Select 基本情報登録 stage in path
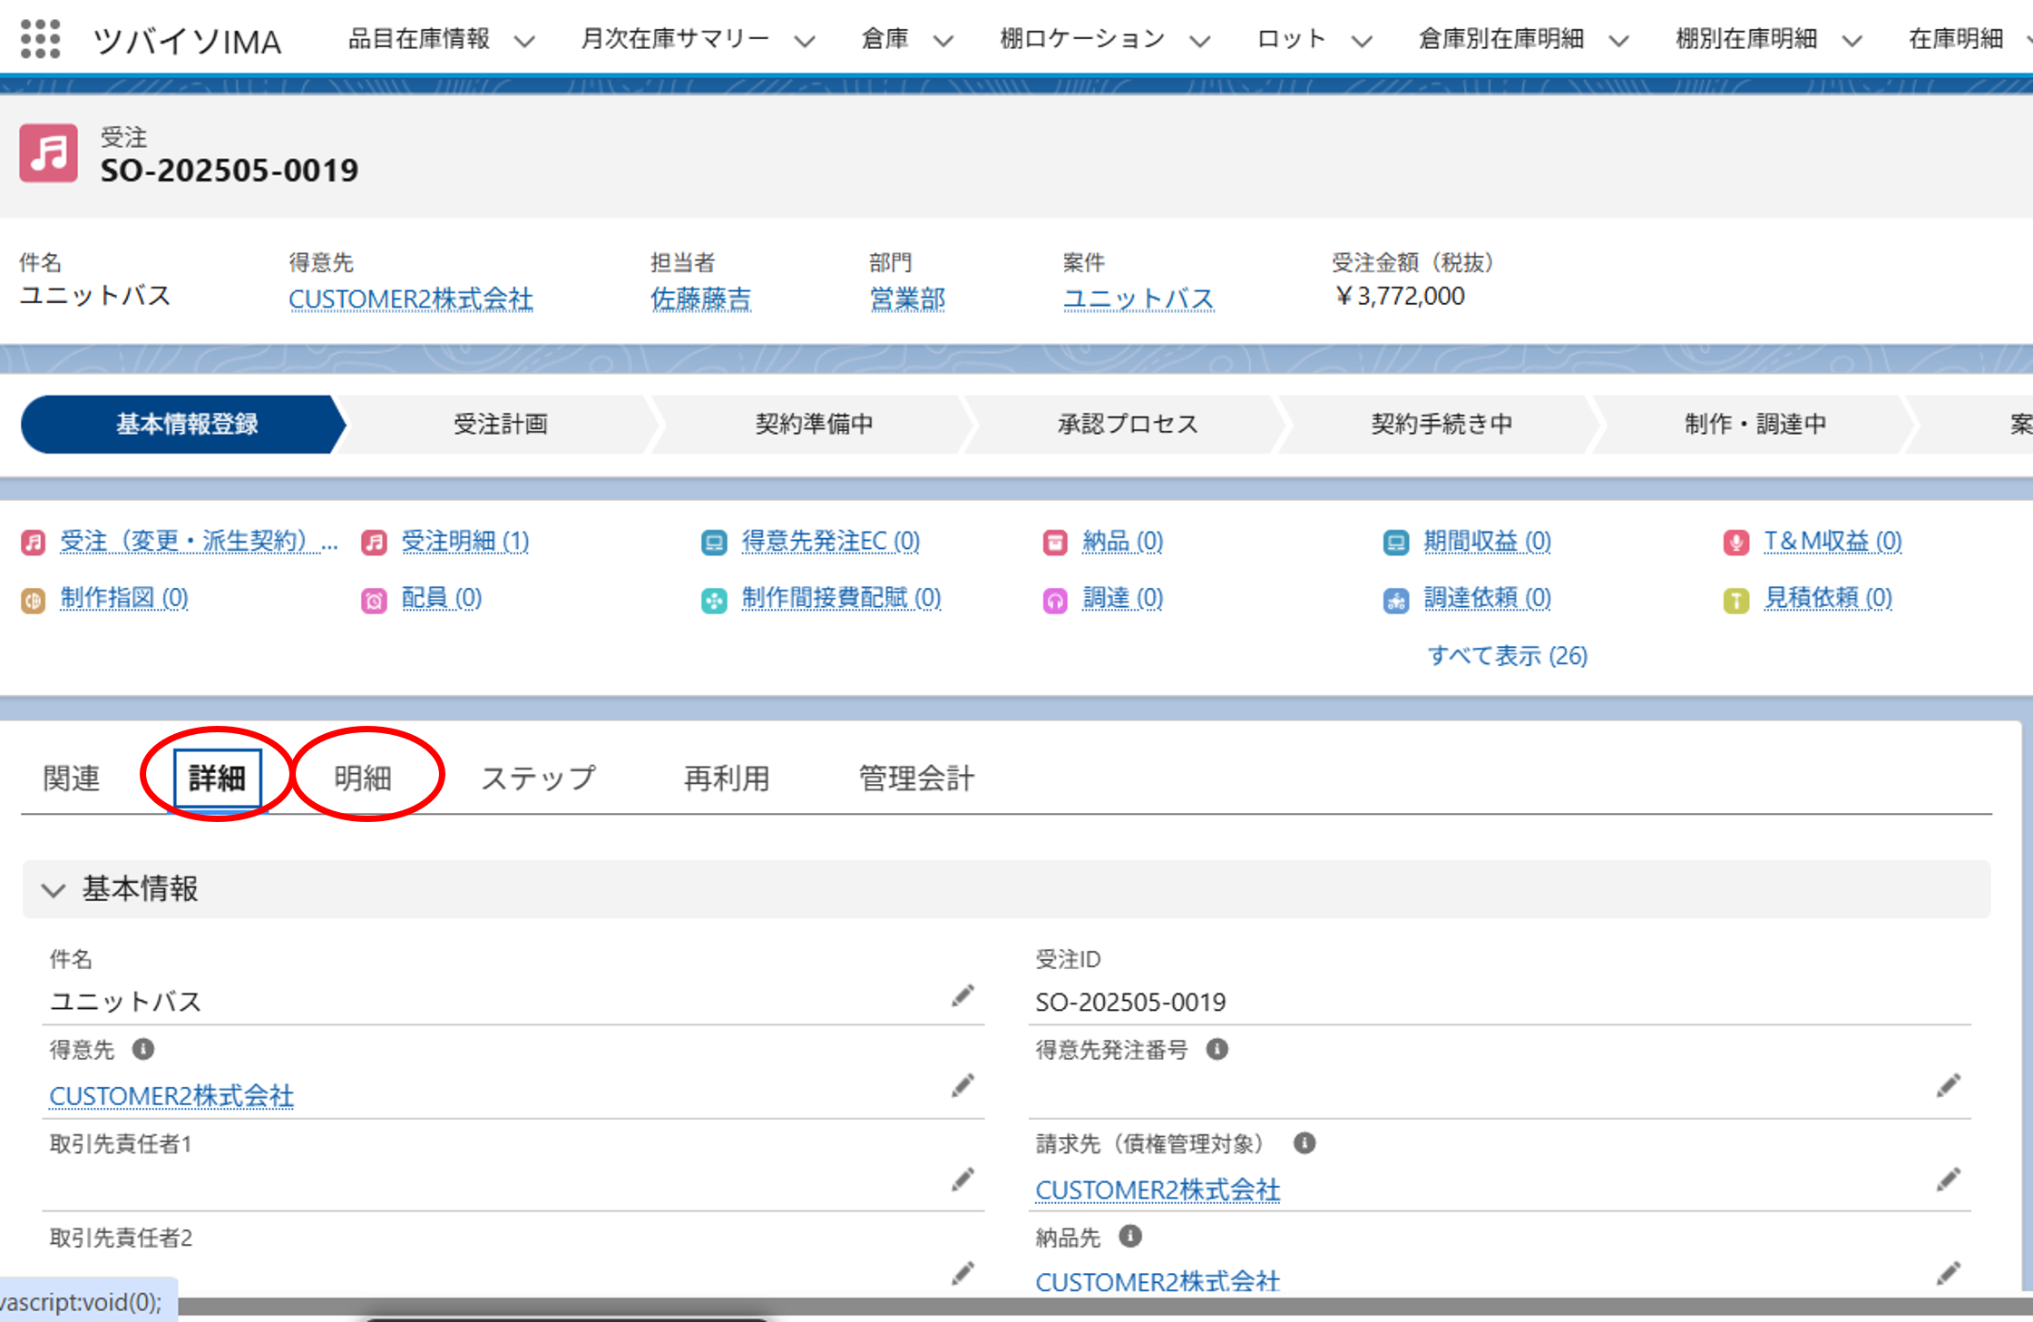 pos(184,424)
